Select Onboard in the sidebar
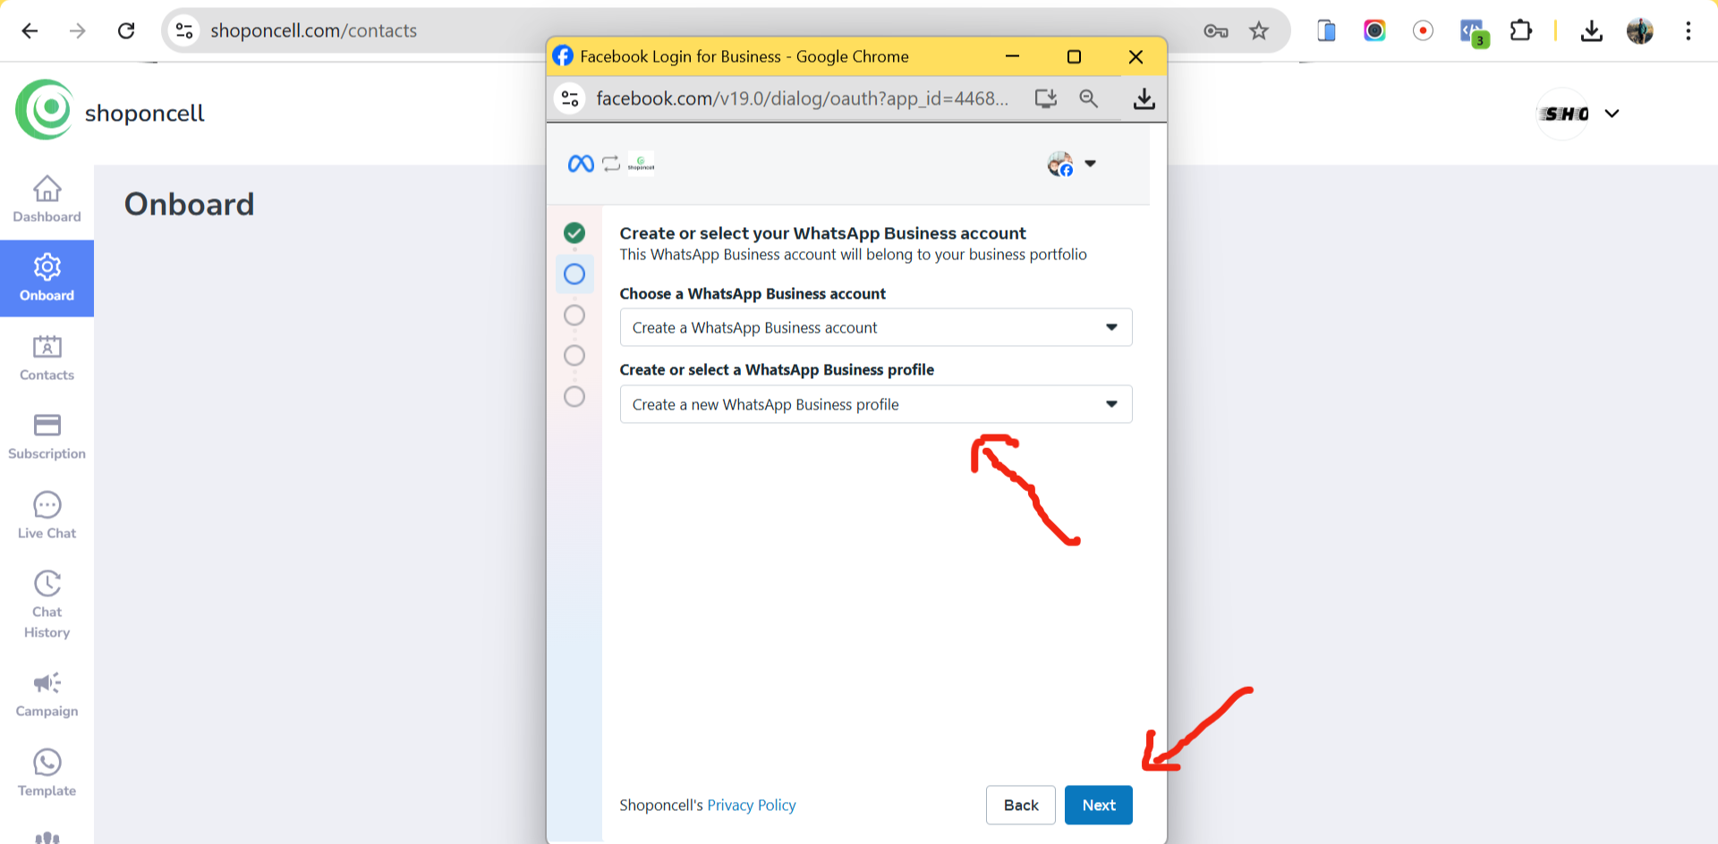The image size is (1718, 844). click(x=47, y=278)
